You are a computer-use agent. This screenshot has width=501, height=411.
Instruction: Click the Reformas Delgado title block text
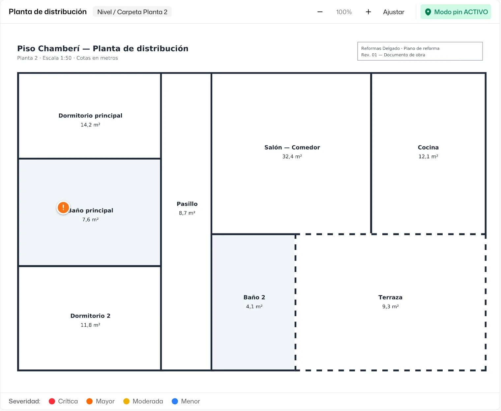click(x=400, y=48)
